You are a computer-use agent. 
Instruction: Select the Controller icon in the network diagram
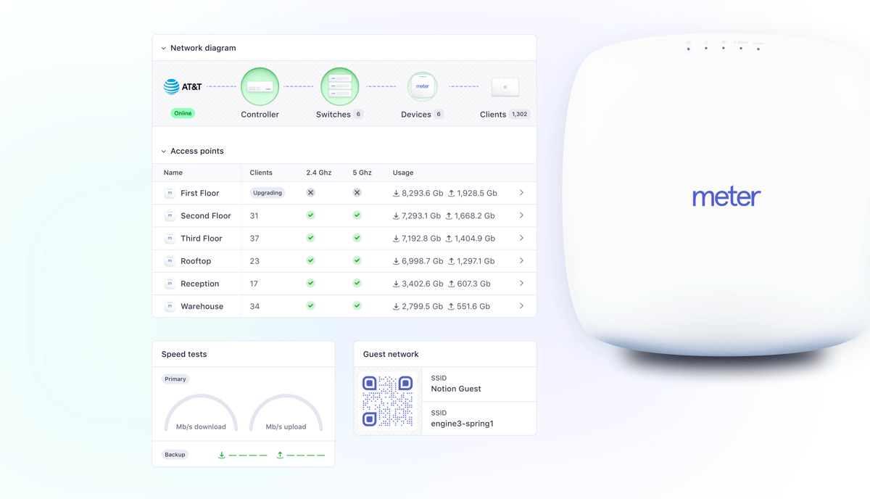[260, 86]
